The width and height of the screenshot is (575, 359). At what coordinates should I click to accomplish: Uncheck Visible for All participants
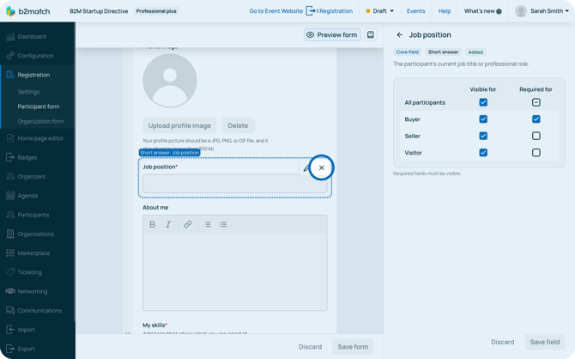(x=483, y=102)
